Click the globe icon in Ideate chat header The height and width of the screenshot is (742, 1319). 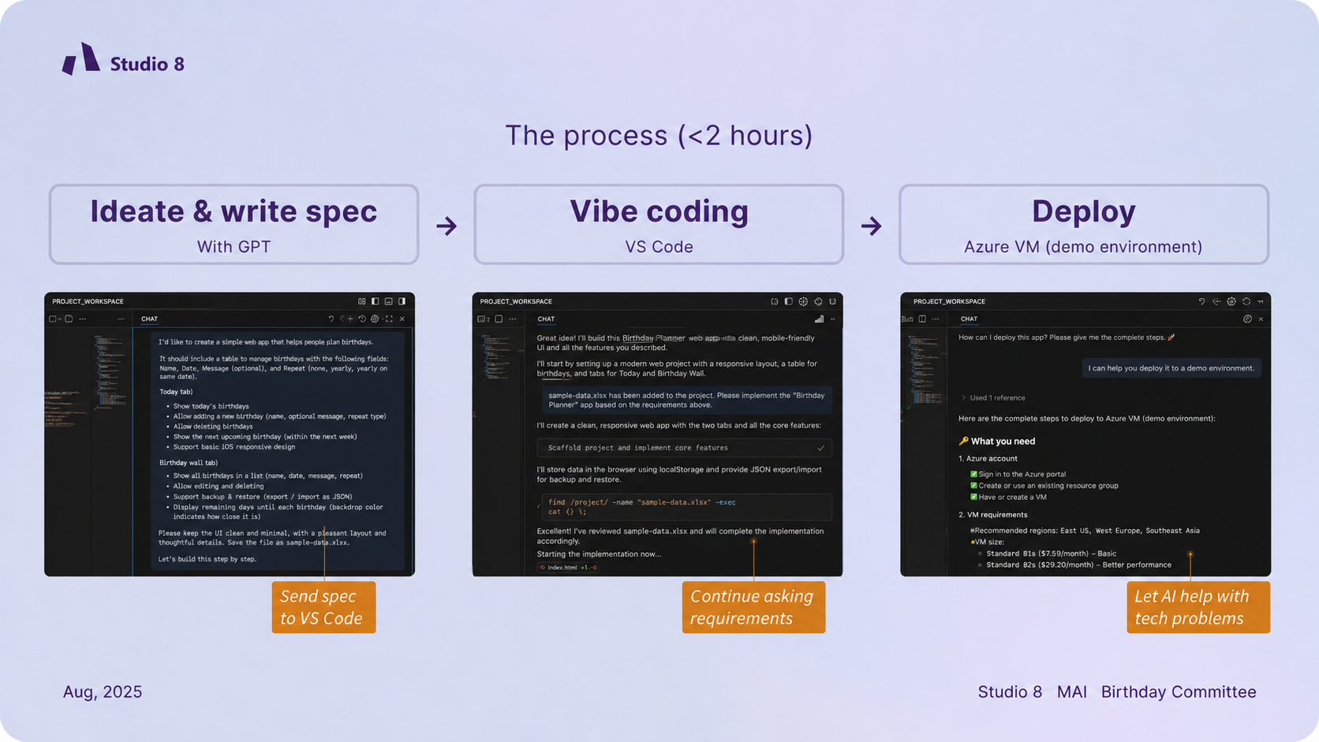tap(375, 319)
